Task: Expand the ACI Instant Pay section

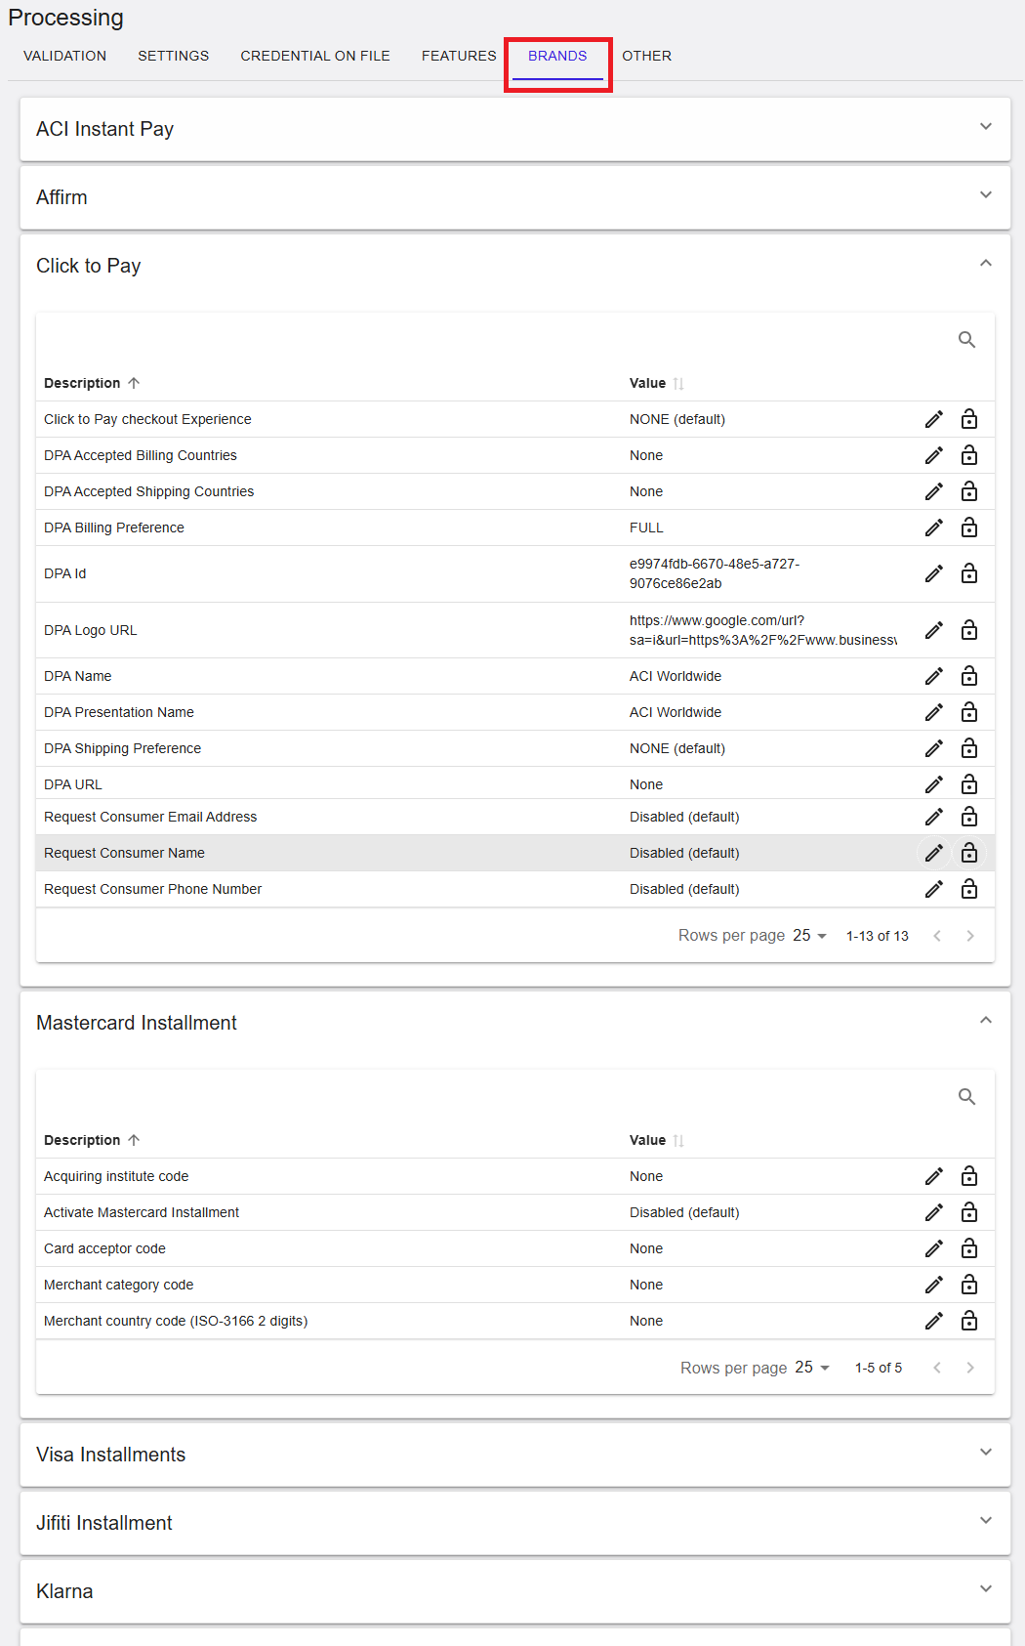Action: 986,127
